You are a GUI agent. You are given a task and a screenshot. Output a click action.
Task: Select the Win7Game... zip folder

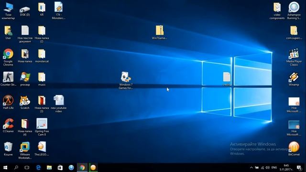[159, 32]
